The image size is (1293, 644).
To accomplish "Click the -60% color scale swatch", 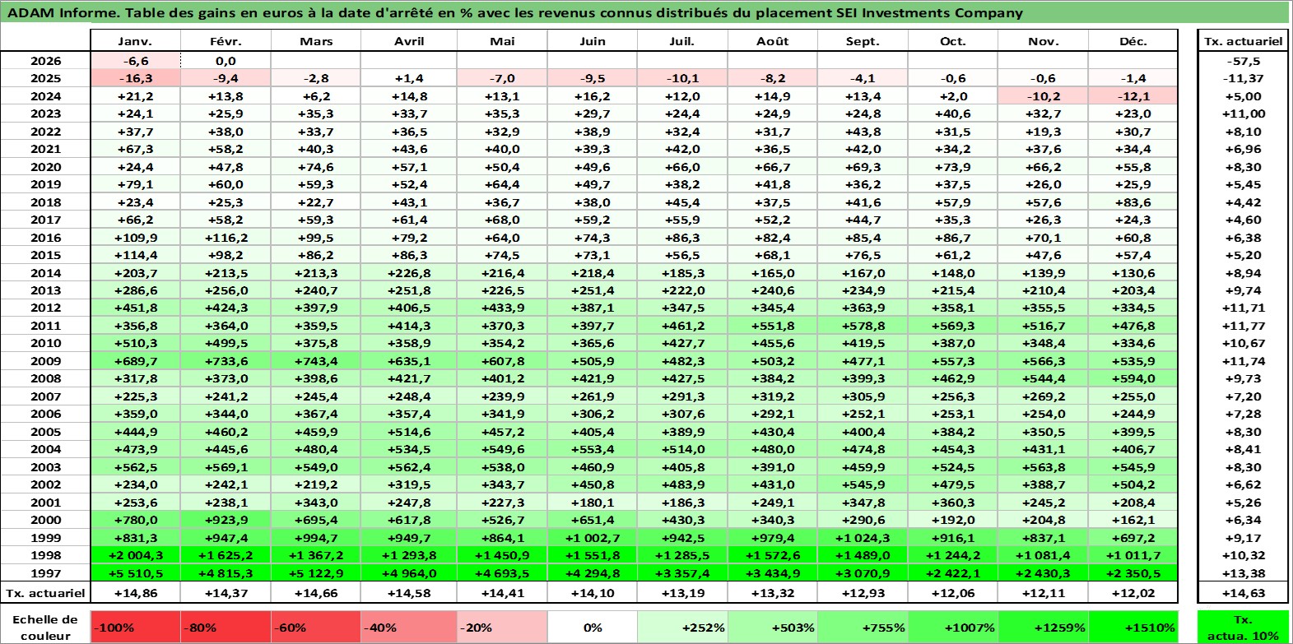I will (315, 627).
